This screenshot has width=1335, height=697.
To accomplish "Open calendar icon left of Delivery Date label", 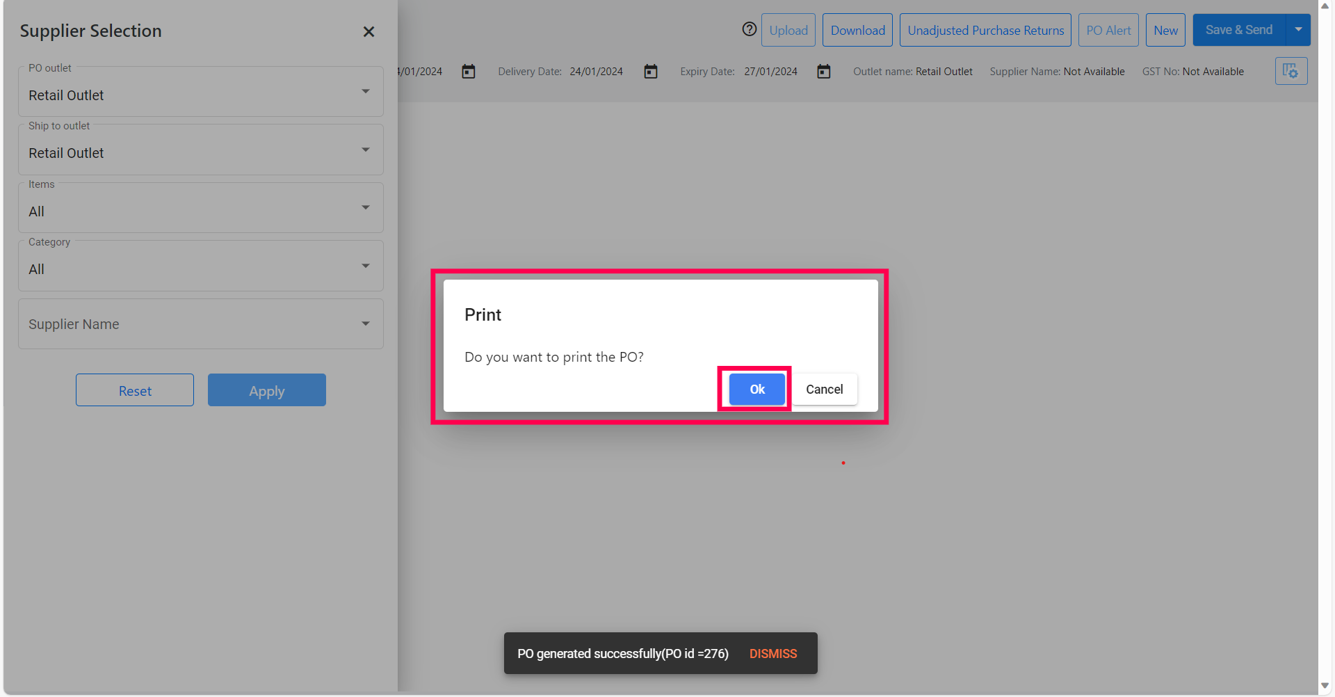I will [469, 72].
